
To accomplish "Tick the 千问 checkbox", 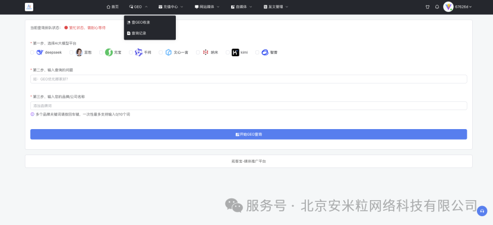I will click(131, 52).
